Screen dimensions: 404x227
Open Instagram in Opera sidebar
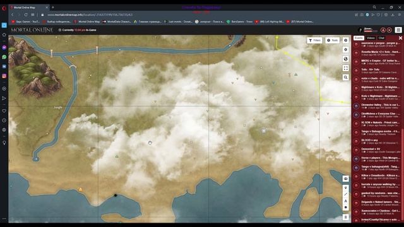click(4, 76)
